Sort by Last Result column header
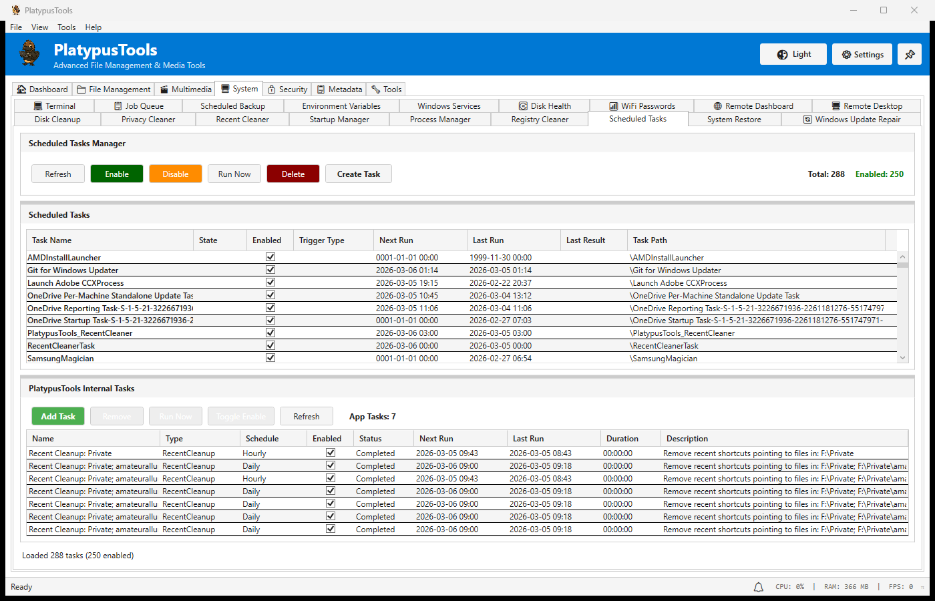Screen dimensions: 935x601 (594, 240)
